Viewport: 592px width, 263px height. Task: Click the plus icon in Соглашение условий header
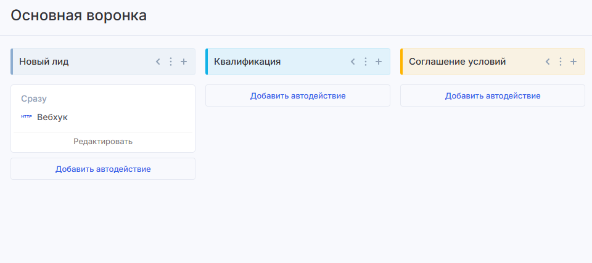click(573, 62)
